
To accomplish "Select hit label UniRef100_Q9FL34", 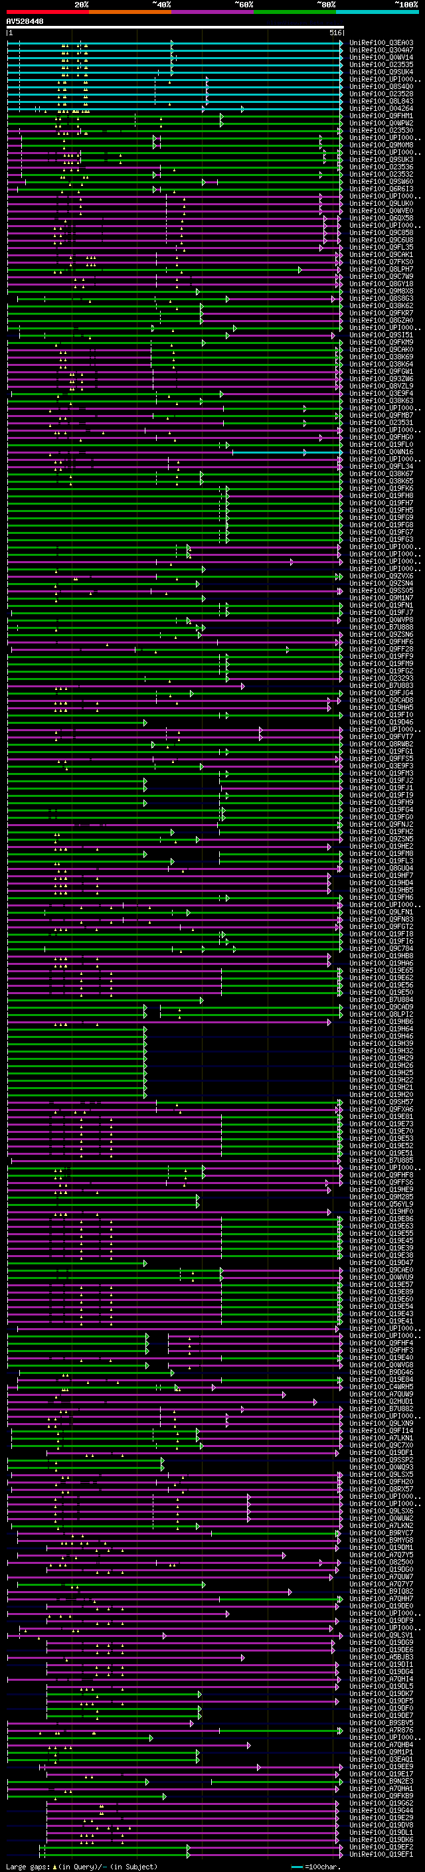I will point(381,467).
